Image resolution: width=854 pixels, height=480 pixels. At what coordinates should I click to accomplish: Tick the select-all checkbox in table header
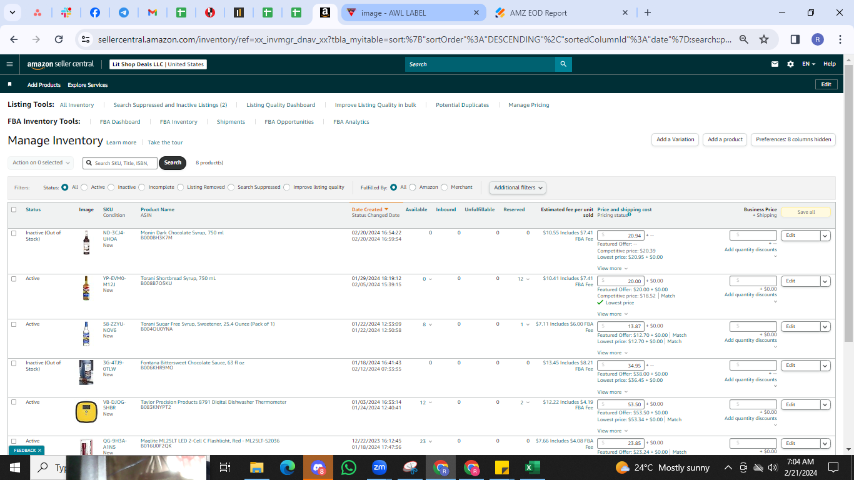click(14, 210)
